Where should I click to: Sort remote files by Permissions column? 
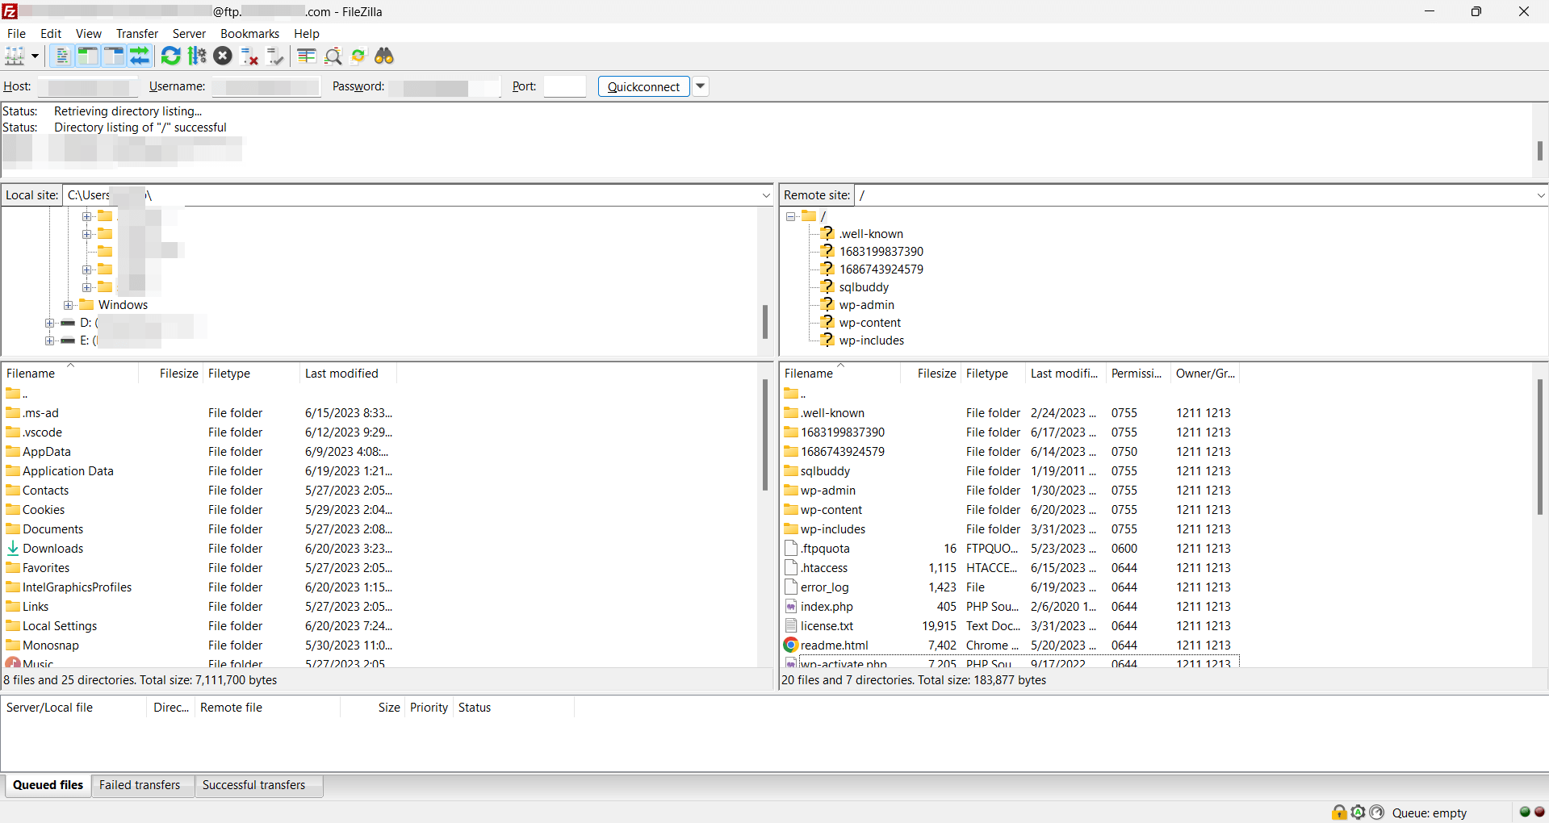[x=1138, y=374]
